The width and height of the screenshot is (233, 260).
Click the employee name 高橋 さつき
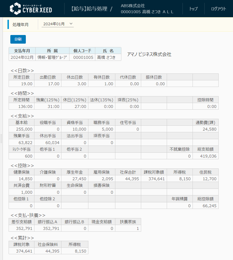pos(108,57)
